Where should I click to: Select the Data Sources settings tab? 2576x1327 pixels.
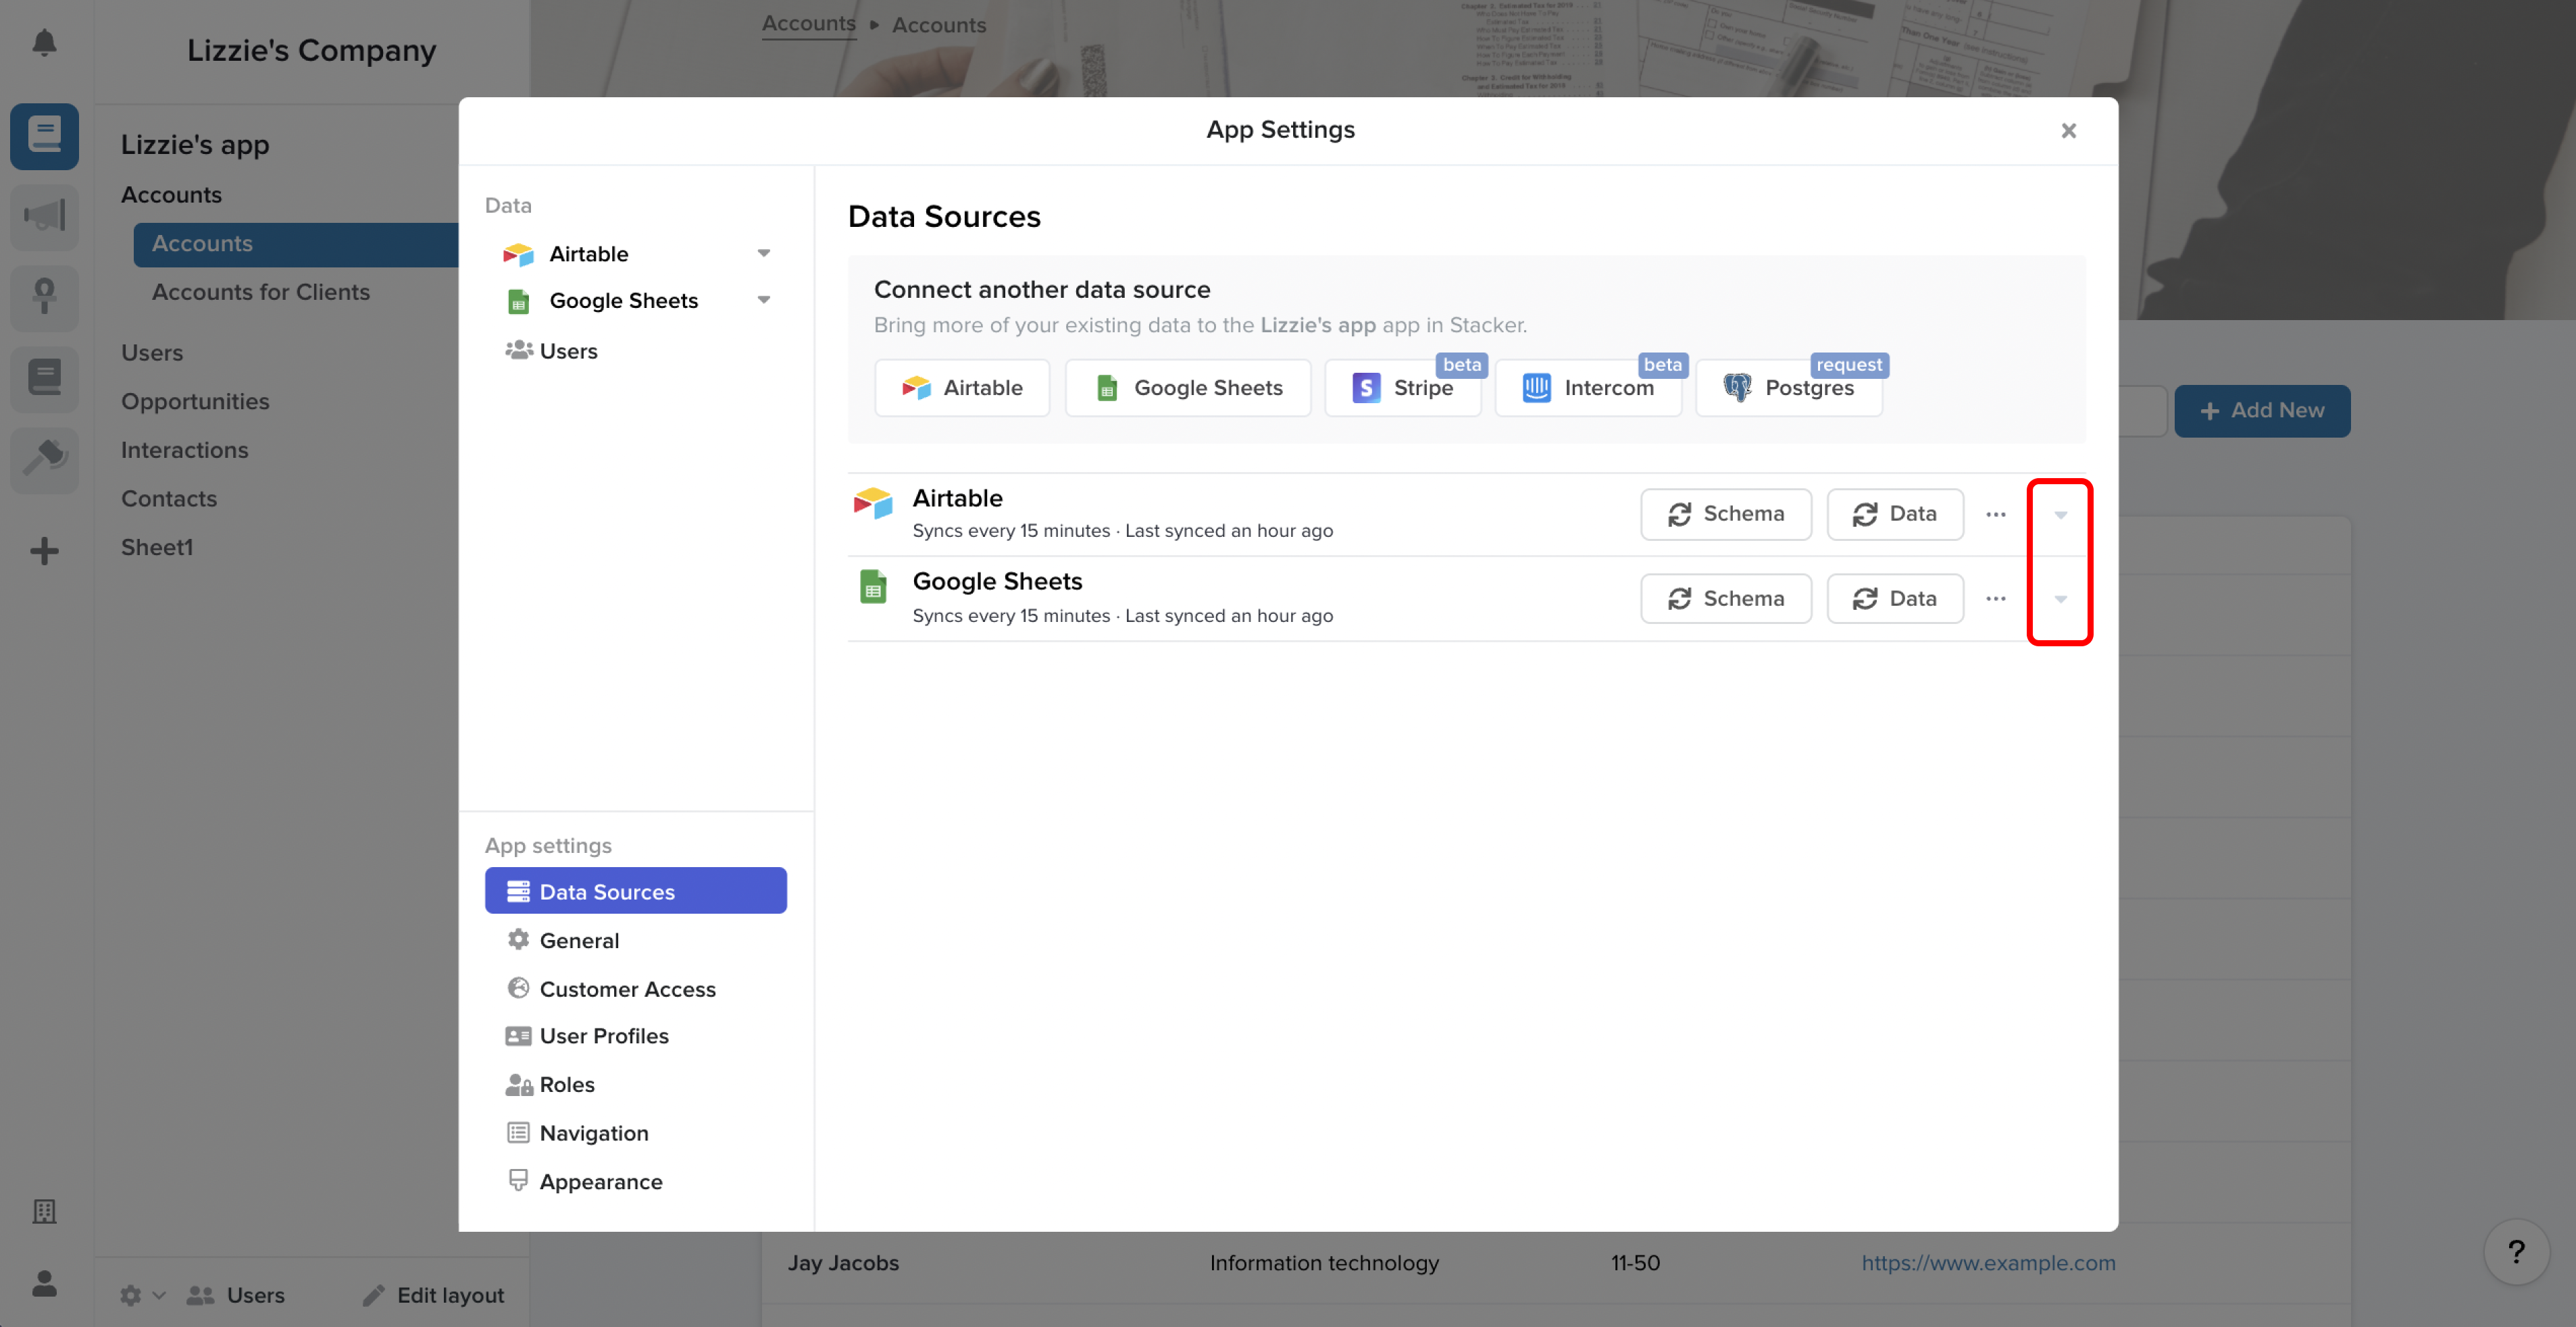tap(636, 890)
